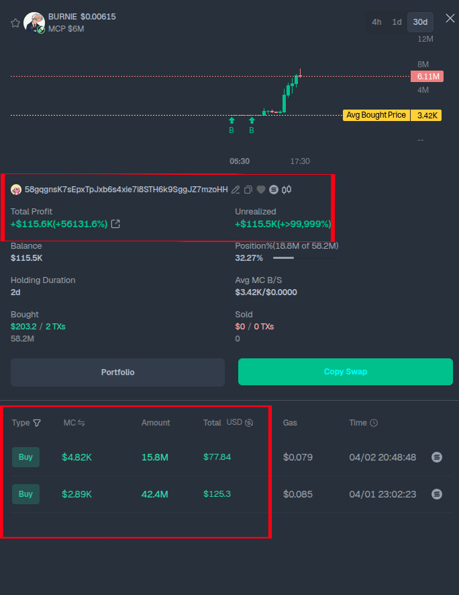The image size is (459, 595).
Task: Click the second green B buy marker
Action: click(x=252, y=126)
